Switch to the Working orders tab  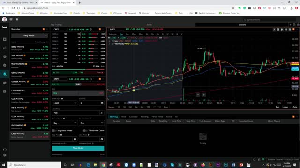pos(113,117)
